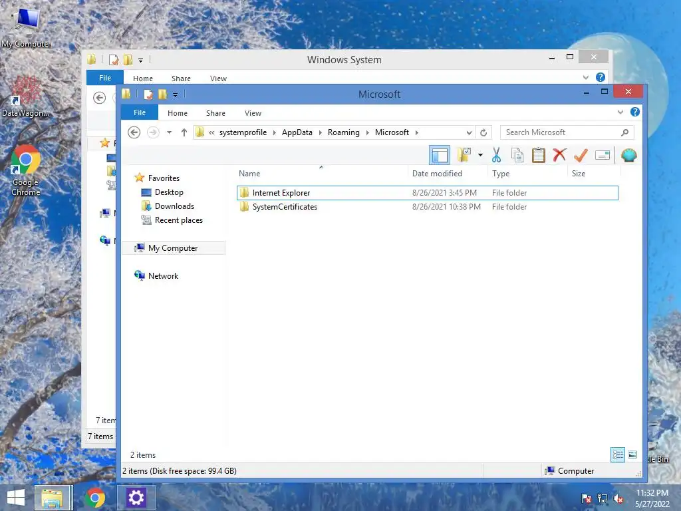Go up one folder level

tap(184, 132)
